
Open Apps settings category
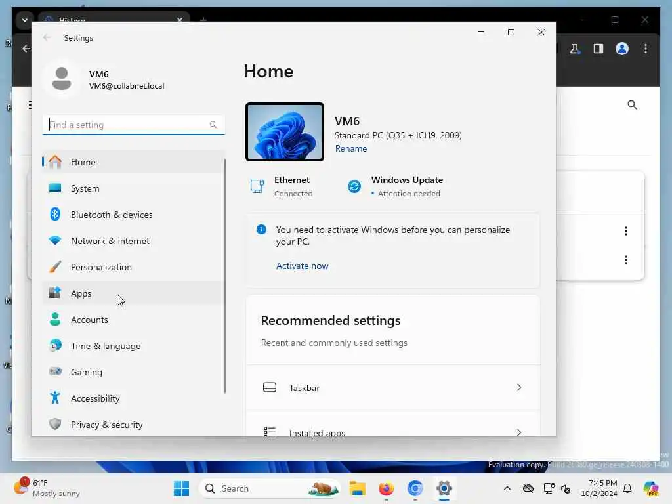pyautogui.click(x=133, y=293)
